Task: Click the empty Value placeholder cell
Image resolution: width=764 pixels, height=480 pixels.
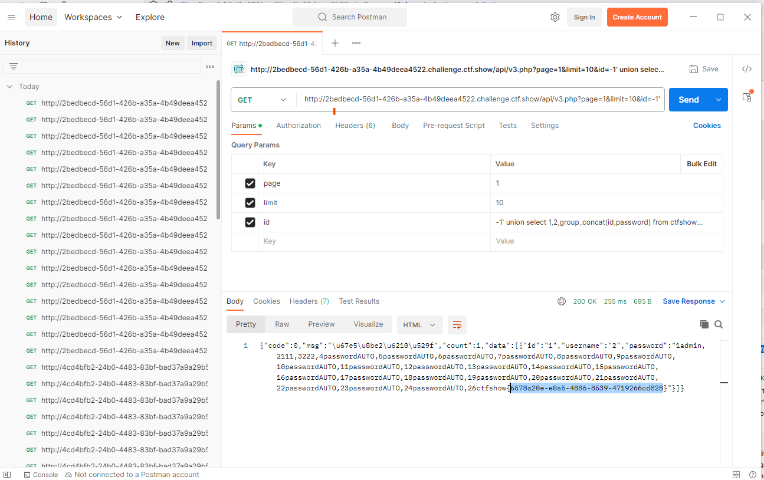Action: point(606,241)
